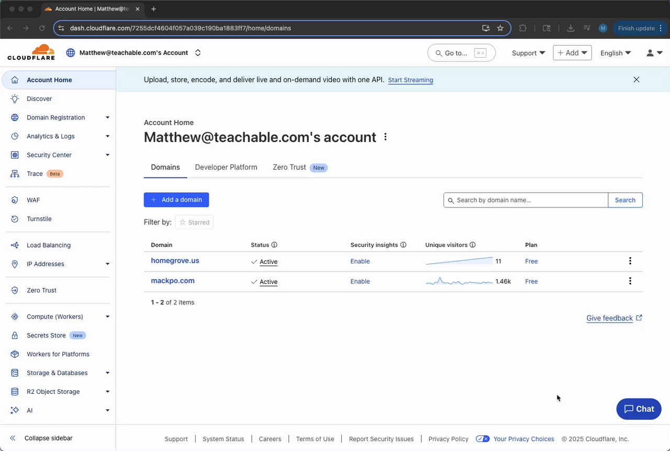Open mackpo.com row three-dot menu
This screenshot has width=670, height=451.
pyautogui.click(x=630, y=281)
